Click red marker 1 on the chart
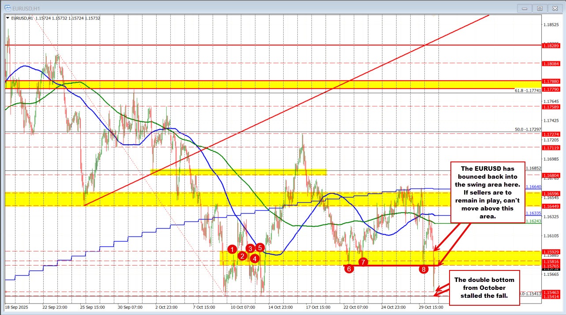 point(233,249)
